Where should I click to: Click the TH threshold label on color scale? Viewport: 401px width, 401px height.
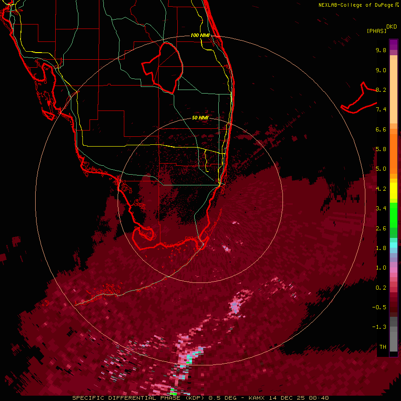click(383, 347)
